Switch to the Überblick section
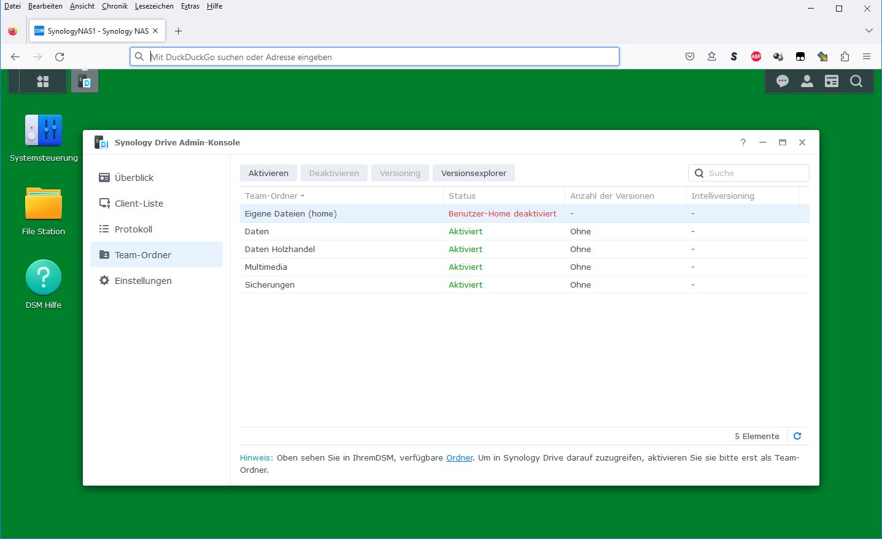This screenshot has height=539, width=882. click(x=157, y=177)
